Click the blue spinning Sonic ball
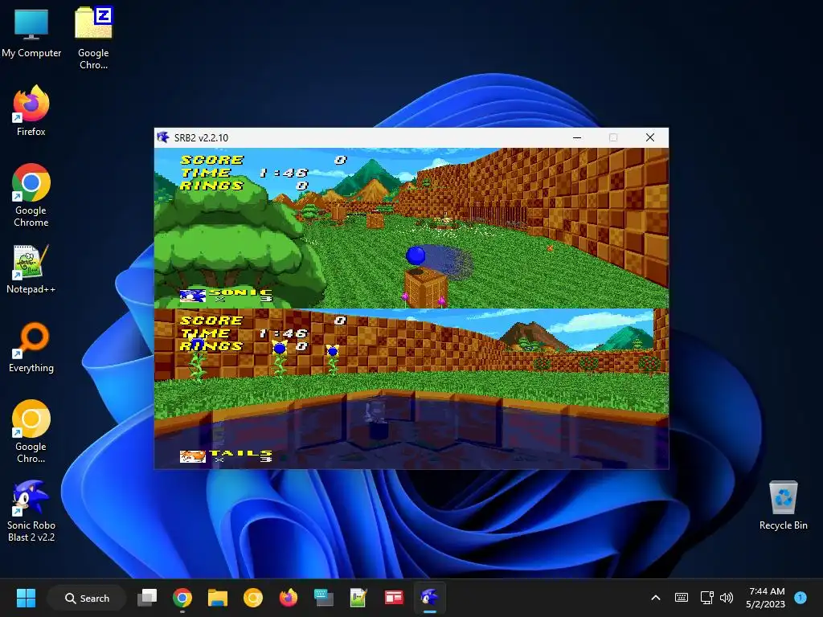The image size is (823, 617). pos(416,256)
